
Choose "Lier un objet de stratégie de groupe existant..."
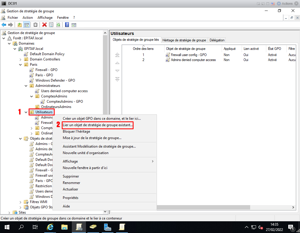point(98,125)
